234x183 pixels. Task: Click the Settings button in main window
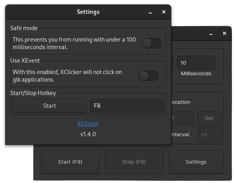tap(196, 162)
